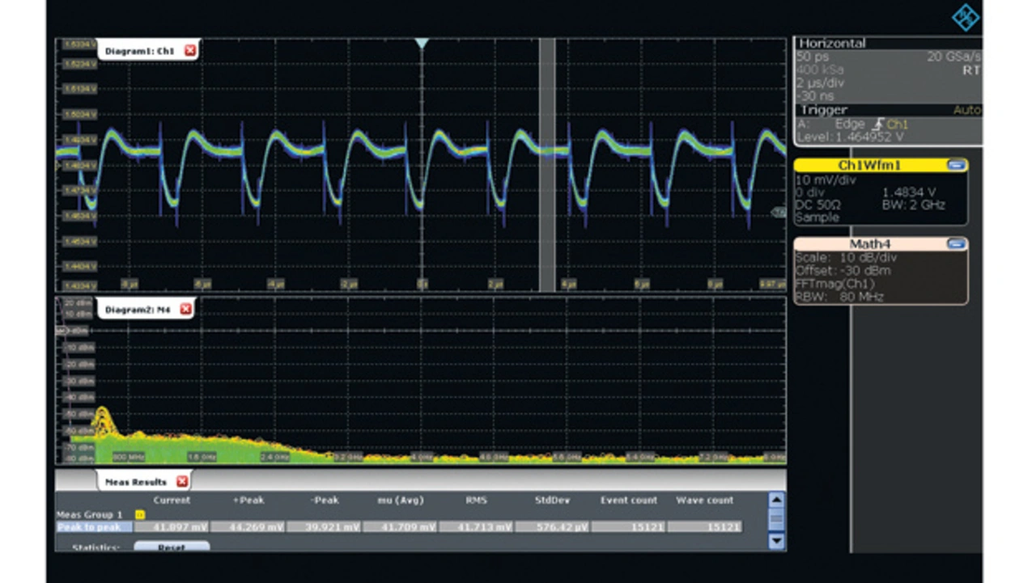1036x583 pixels.
Task: Close the Diagram1: Ch1 tab
Action: tap(190, 51)
